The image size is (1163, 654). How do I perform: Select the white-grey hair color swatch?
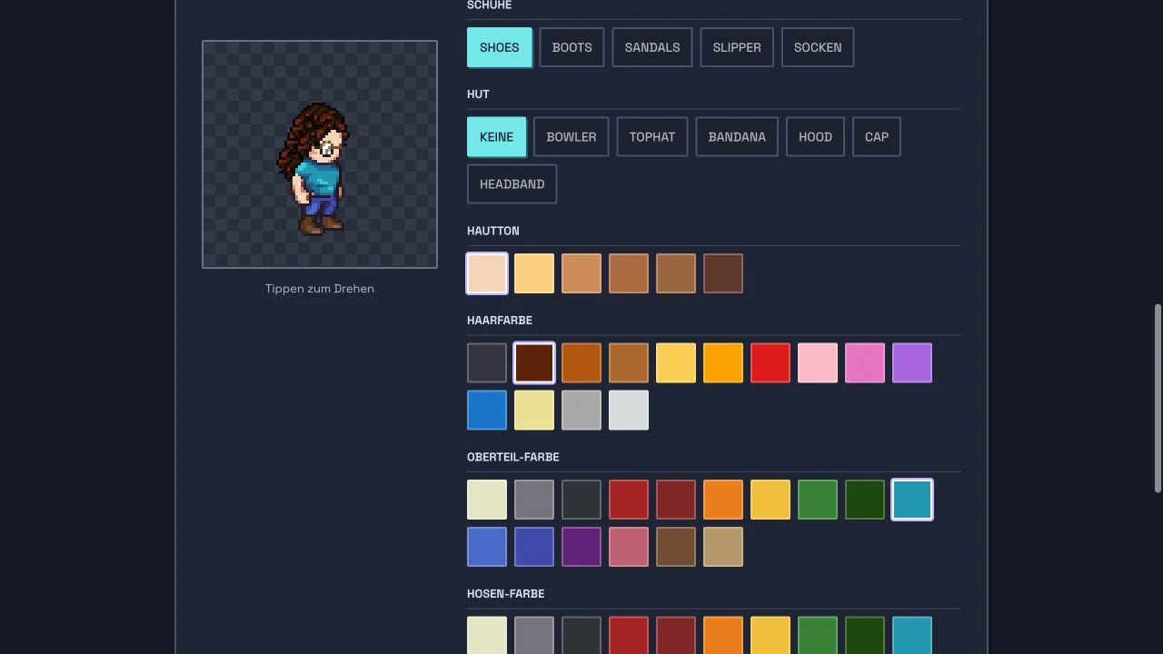629,411
